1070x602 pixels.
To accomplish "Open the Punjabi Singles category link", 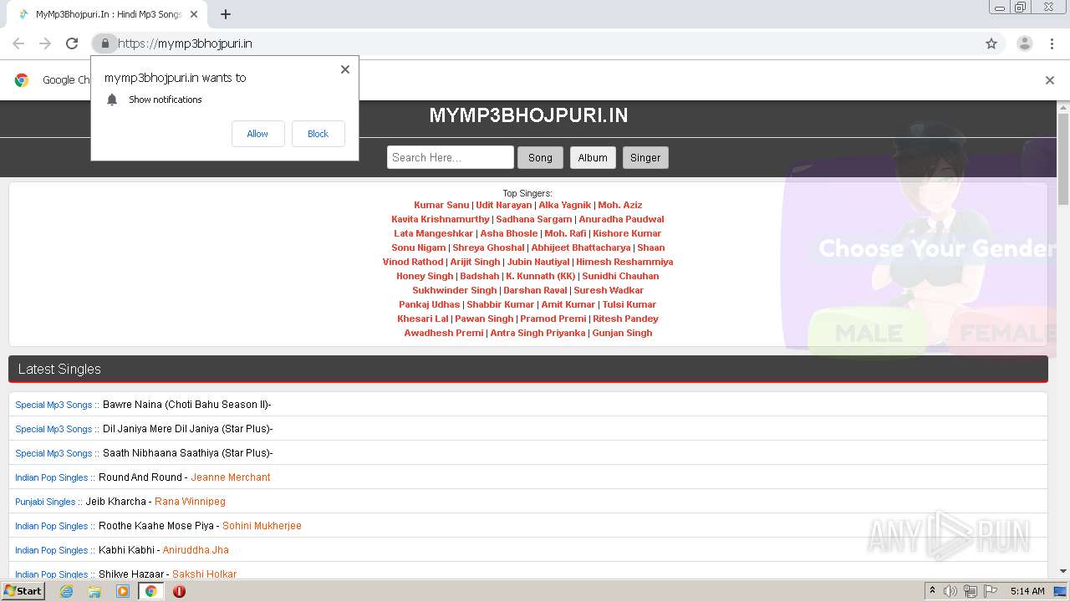I will click(x=45, y=502).
